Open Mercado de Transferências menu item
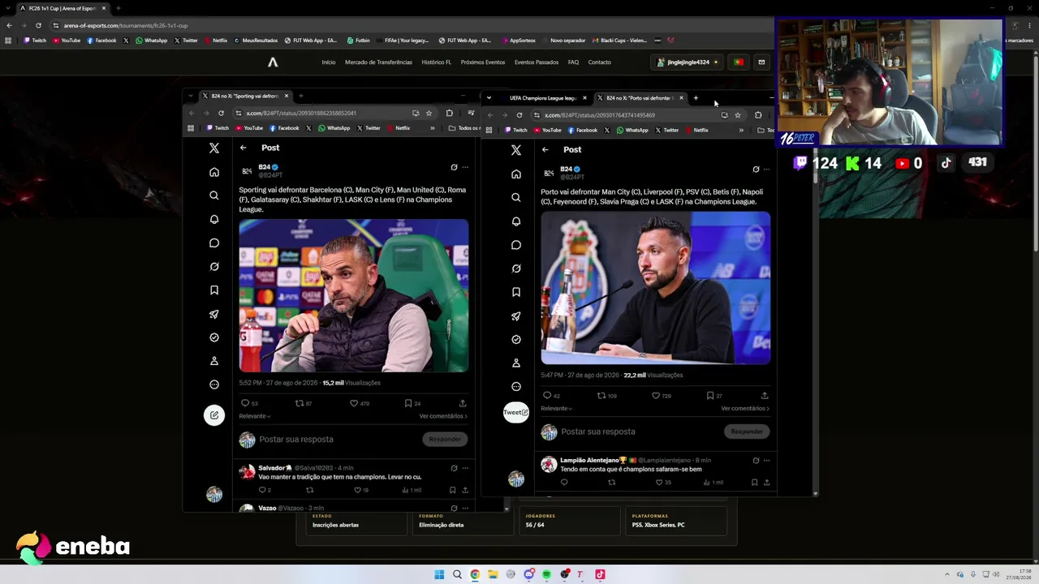This screenshot has height=584, width=1039. click(x=378, y=62)
